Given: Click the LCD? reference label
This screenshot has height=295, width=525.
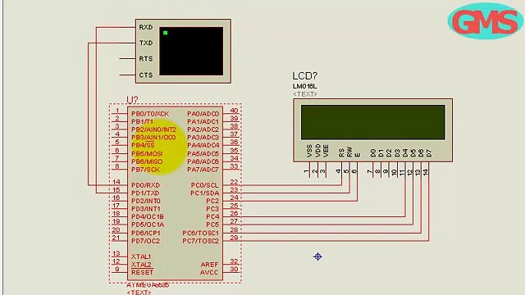Looking at the screenshot, I should [304, 76].
